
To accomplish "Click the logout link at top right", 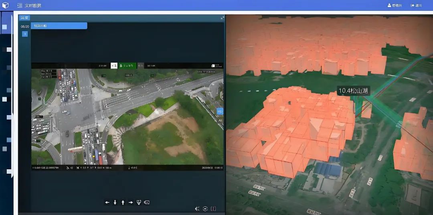I will tap(416, 6).
